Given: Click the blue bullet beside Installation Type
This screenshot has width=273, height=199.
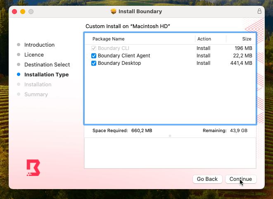Looking at the screenshot, I should tap(19, 75).
